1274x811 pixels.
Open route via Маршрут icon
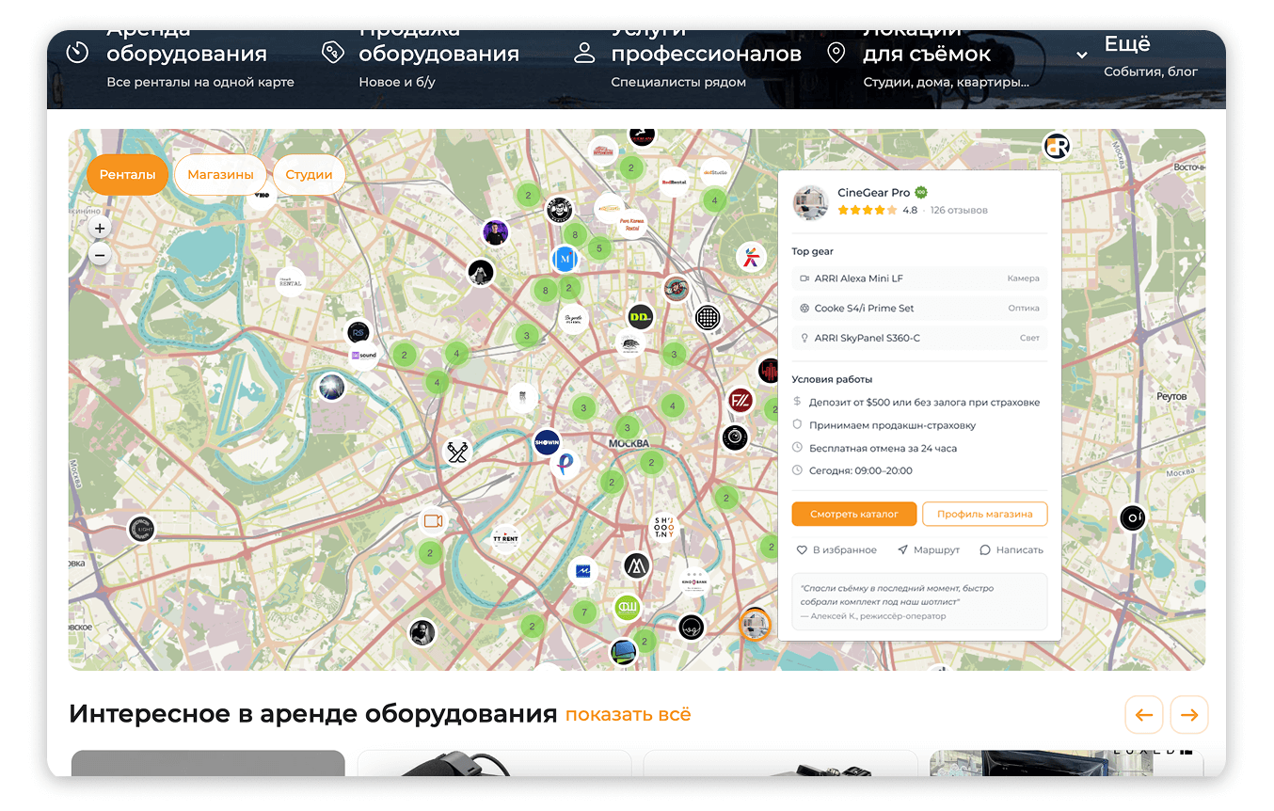(x=928, y=549)
